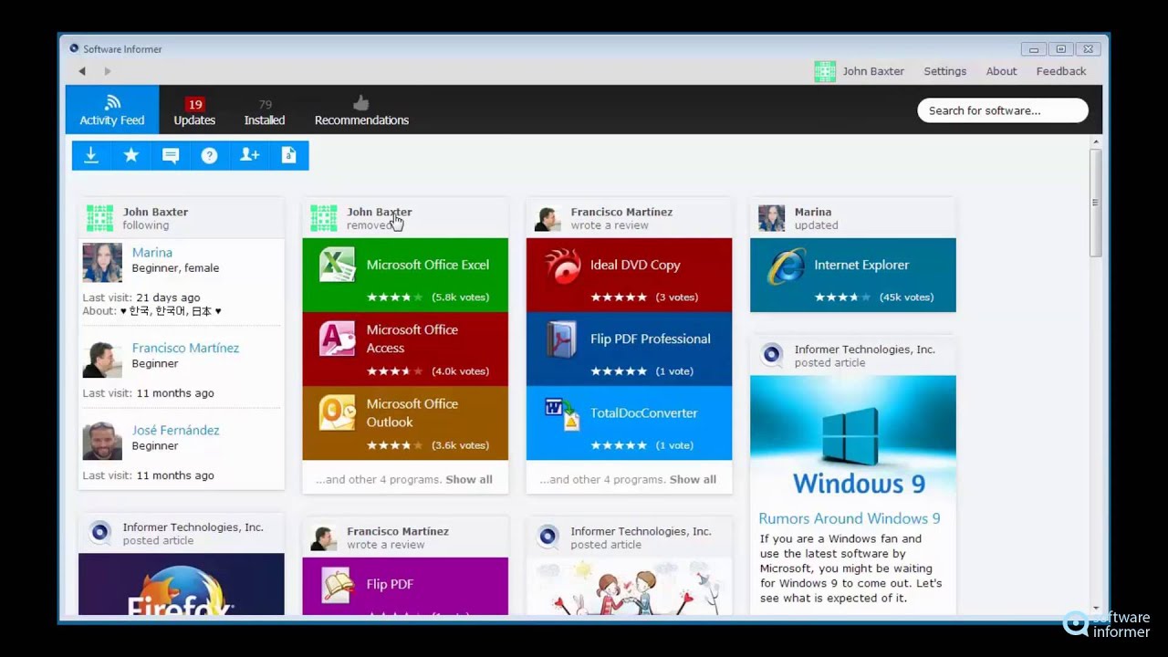The image size is (1168, 657).
Task: Click the download filter icon in blue toolbar
Action: tap(91, 155)
